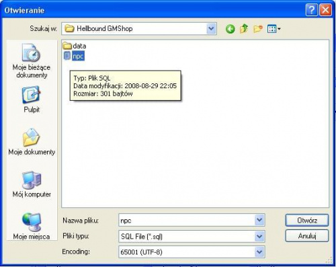336x267 pixels.
Task: Click the Otwórz button
Action: click(x=307, y=221)
